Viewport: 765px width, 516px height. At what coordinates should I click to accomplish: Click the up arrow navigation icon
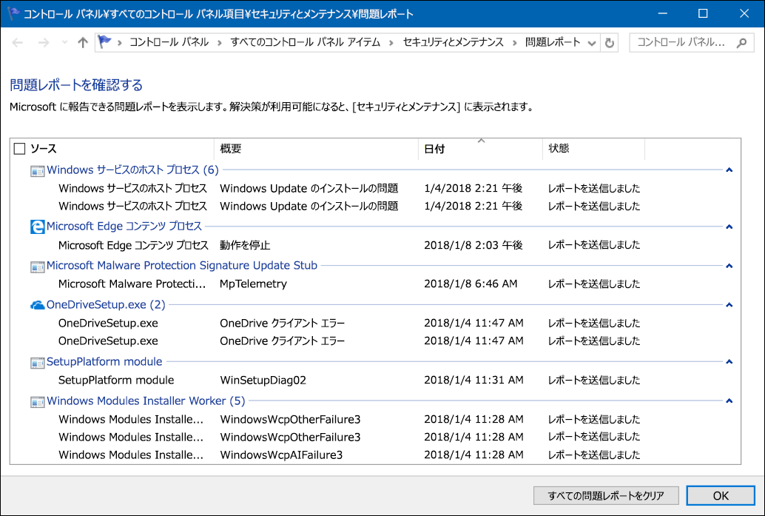(x=81, y=43)
